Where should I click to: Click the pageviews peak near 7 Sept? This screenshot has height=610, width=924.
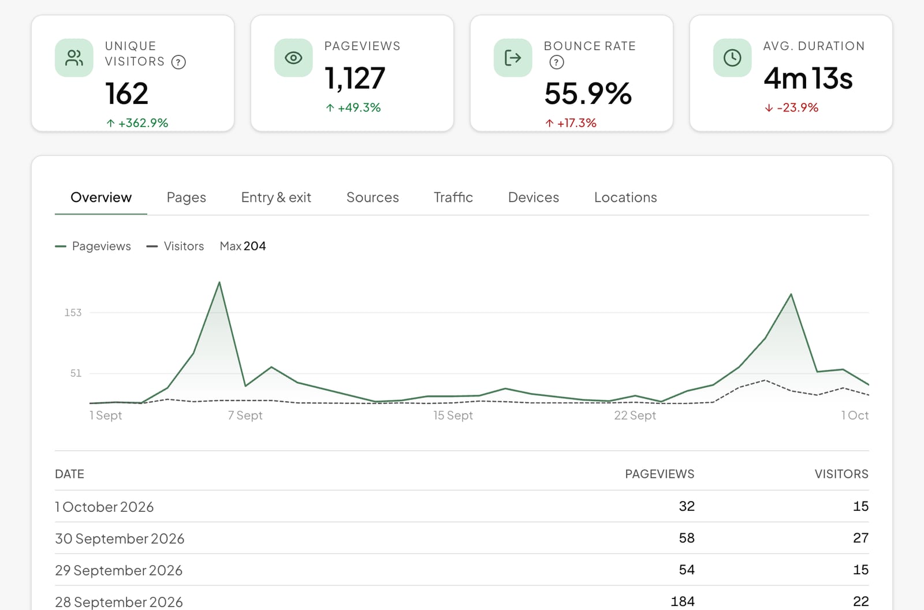[x=219, y=282]
